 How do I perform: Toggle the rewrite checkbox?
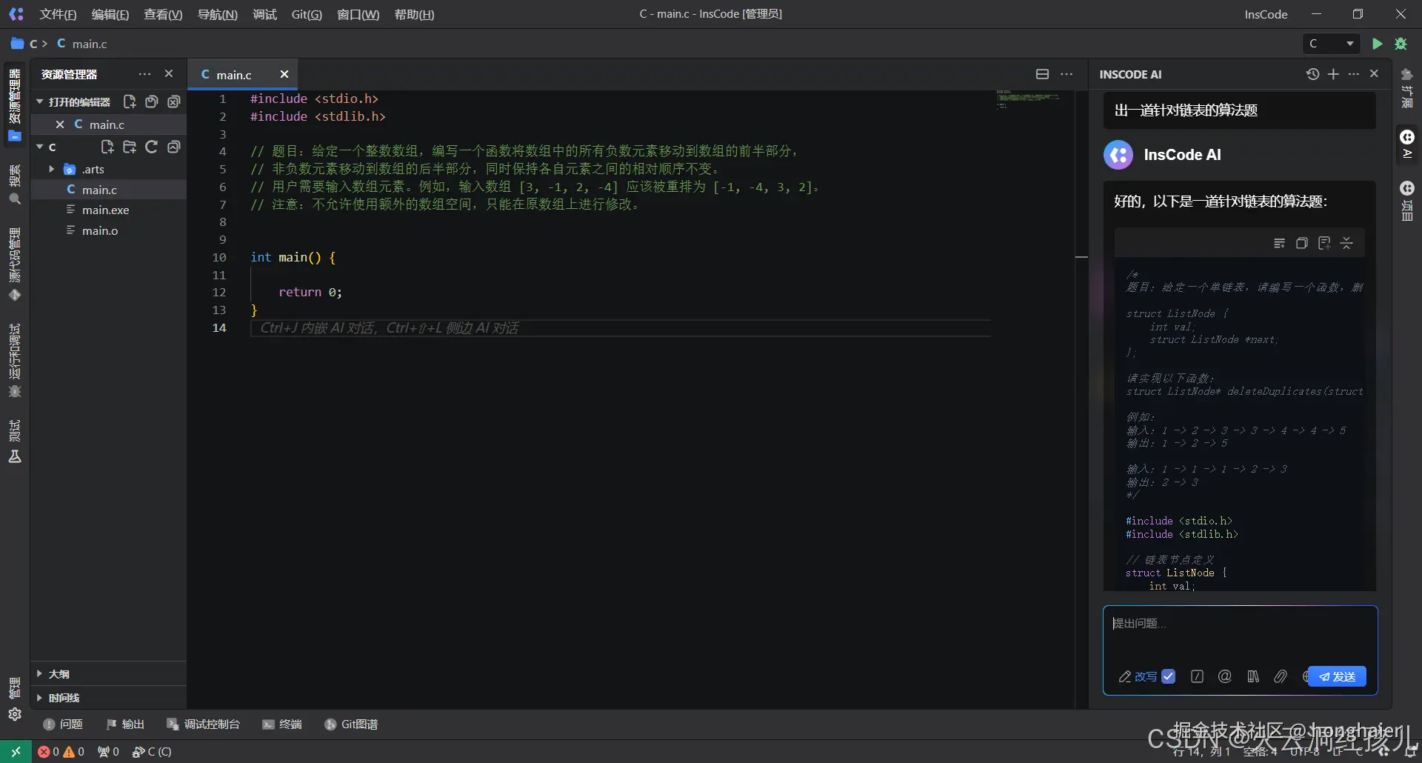pos(1169,676)
